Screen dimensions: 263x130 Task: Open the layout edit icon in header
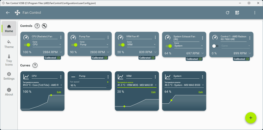(237, 13)
